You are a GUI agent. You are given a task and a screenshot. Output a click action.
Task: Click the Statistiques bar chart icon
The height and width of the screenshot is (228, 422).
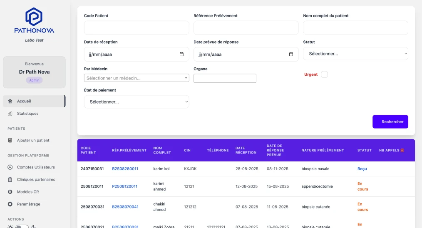[x=10, y=114]
